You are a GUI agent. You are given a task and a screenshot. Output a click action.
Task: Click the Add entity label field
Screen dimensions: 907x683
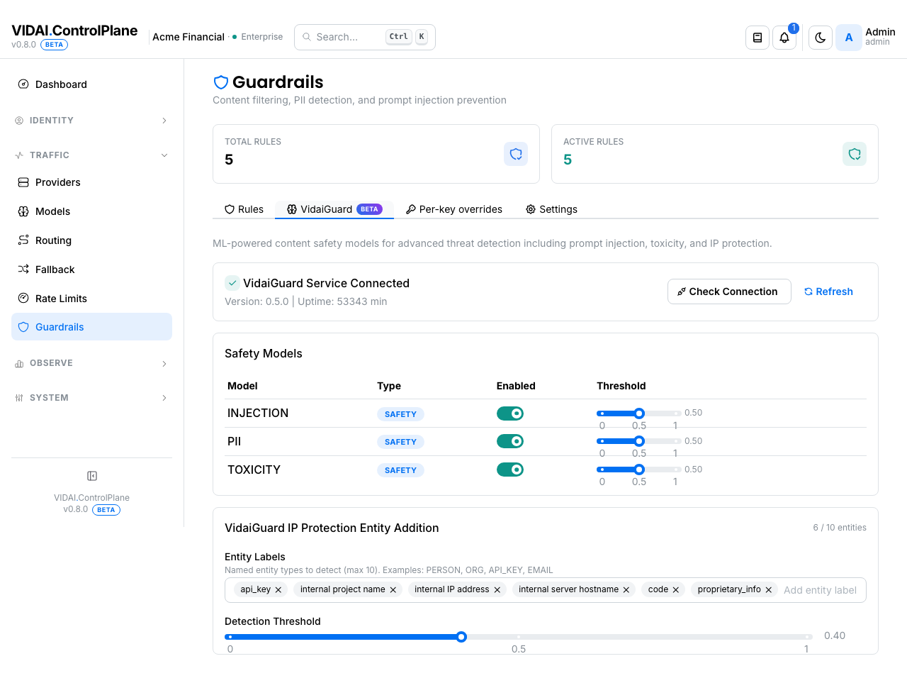pos(820,590)
